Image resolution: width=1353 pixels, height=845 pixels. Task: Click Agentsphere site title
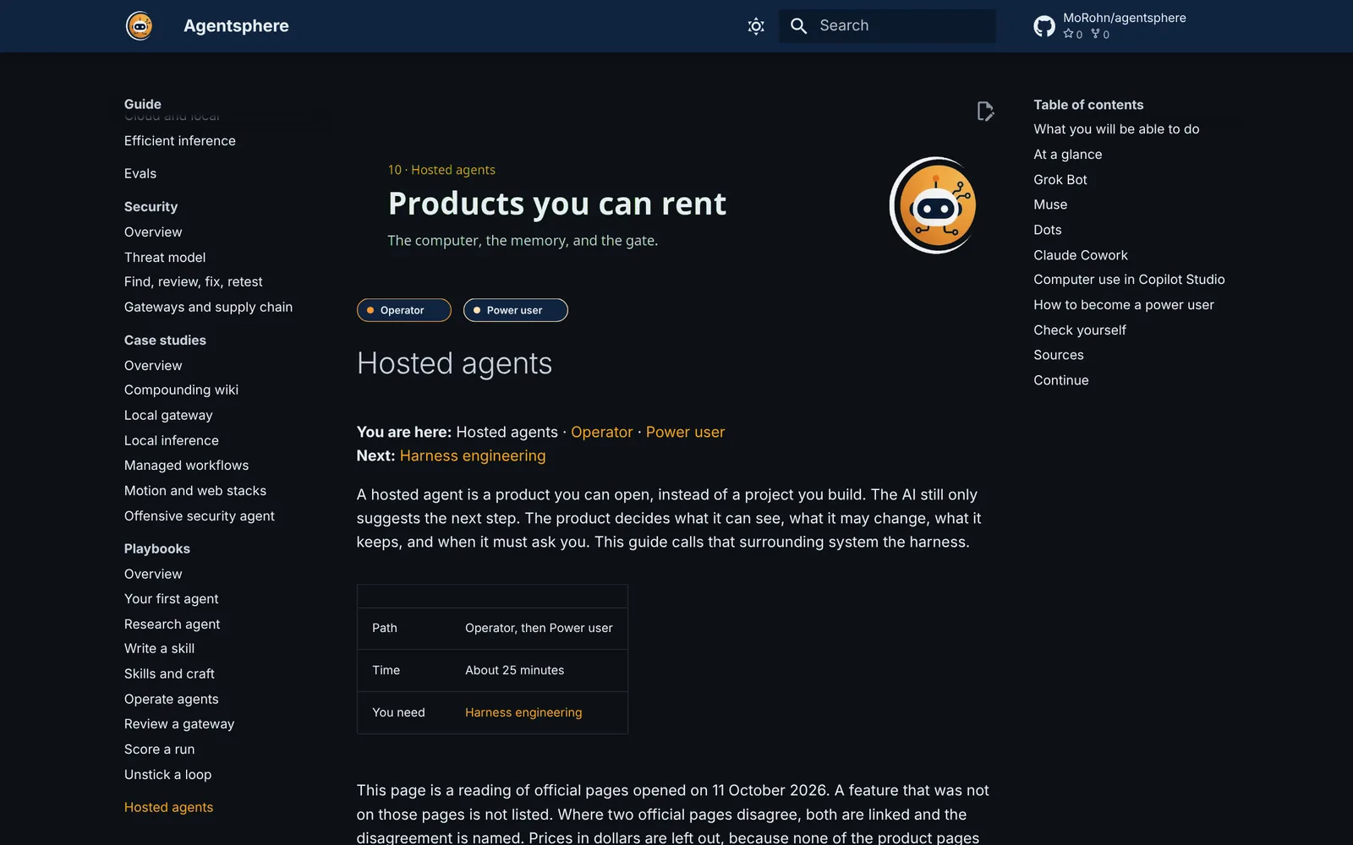(236, 26)
